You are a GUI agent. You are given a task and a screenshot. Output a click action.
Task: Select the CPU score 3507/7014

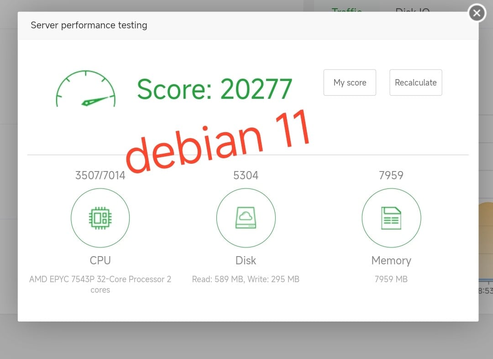click(x=100, y=176)
